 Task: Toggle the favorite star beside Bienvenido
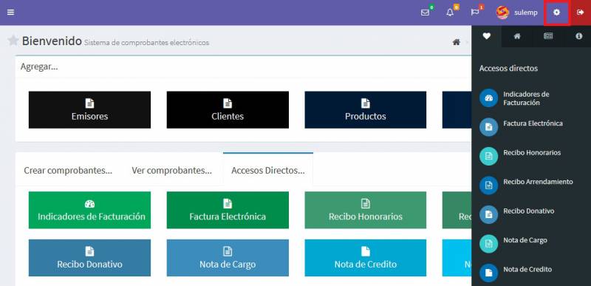pyautogui.click(x=13, y=41)
